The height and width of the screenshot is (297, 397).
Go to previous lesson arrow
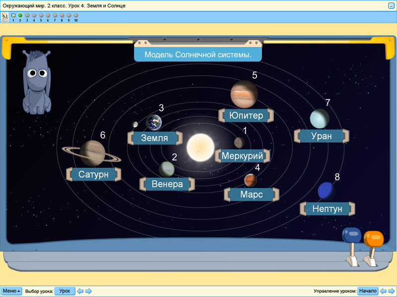(80, 291)
